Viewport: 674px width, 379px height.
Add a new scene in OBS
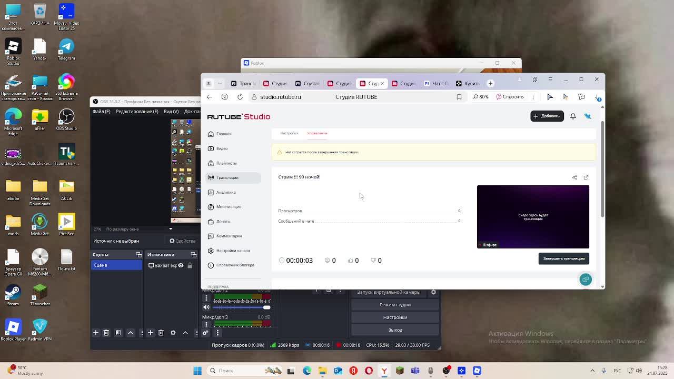(96, 333)
